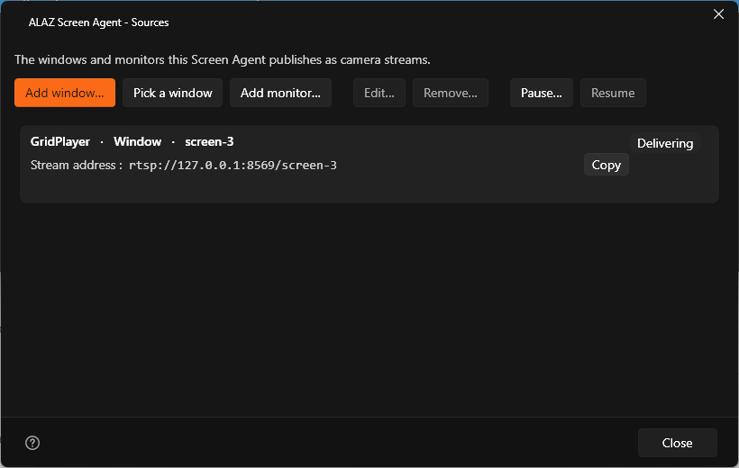Screen dimensions: 739x468
Task: Pause the stream with Pause... button
Action: coord(541,93)
